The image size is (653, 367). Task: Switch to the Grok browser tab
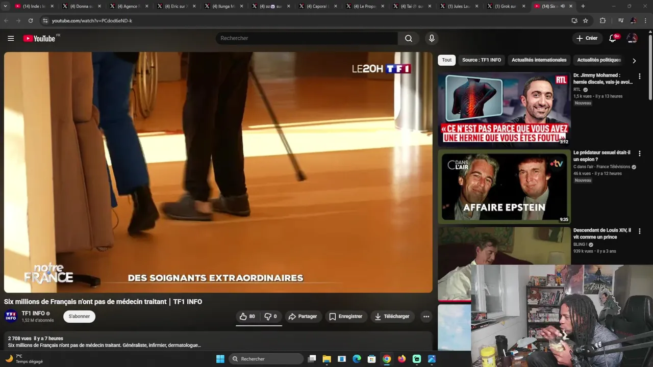click(x=505, y=6)
